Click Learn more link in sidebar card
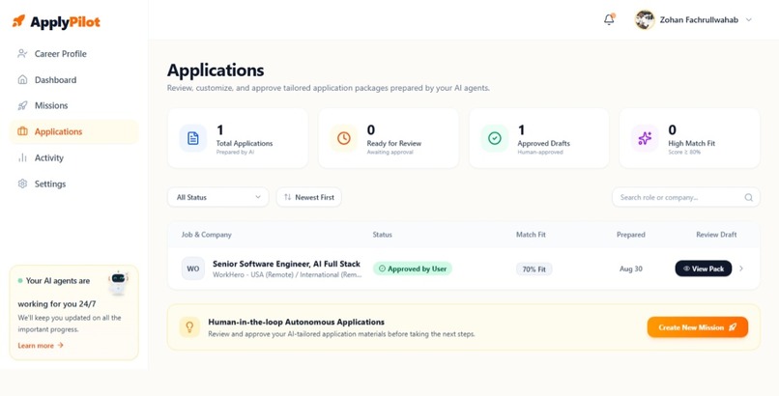The width and height of the screenshot is (779, 396). (x=41, y=346)
